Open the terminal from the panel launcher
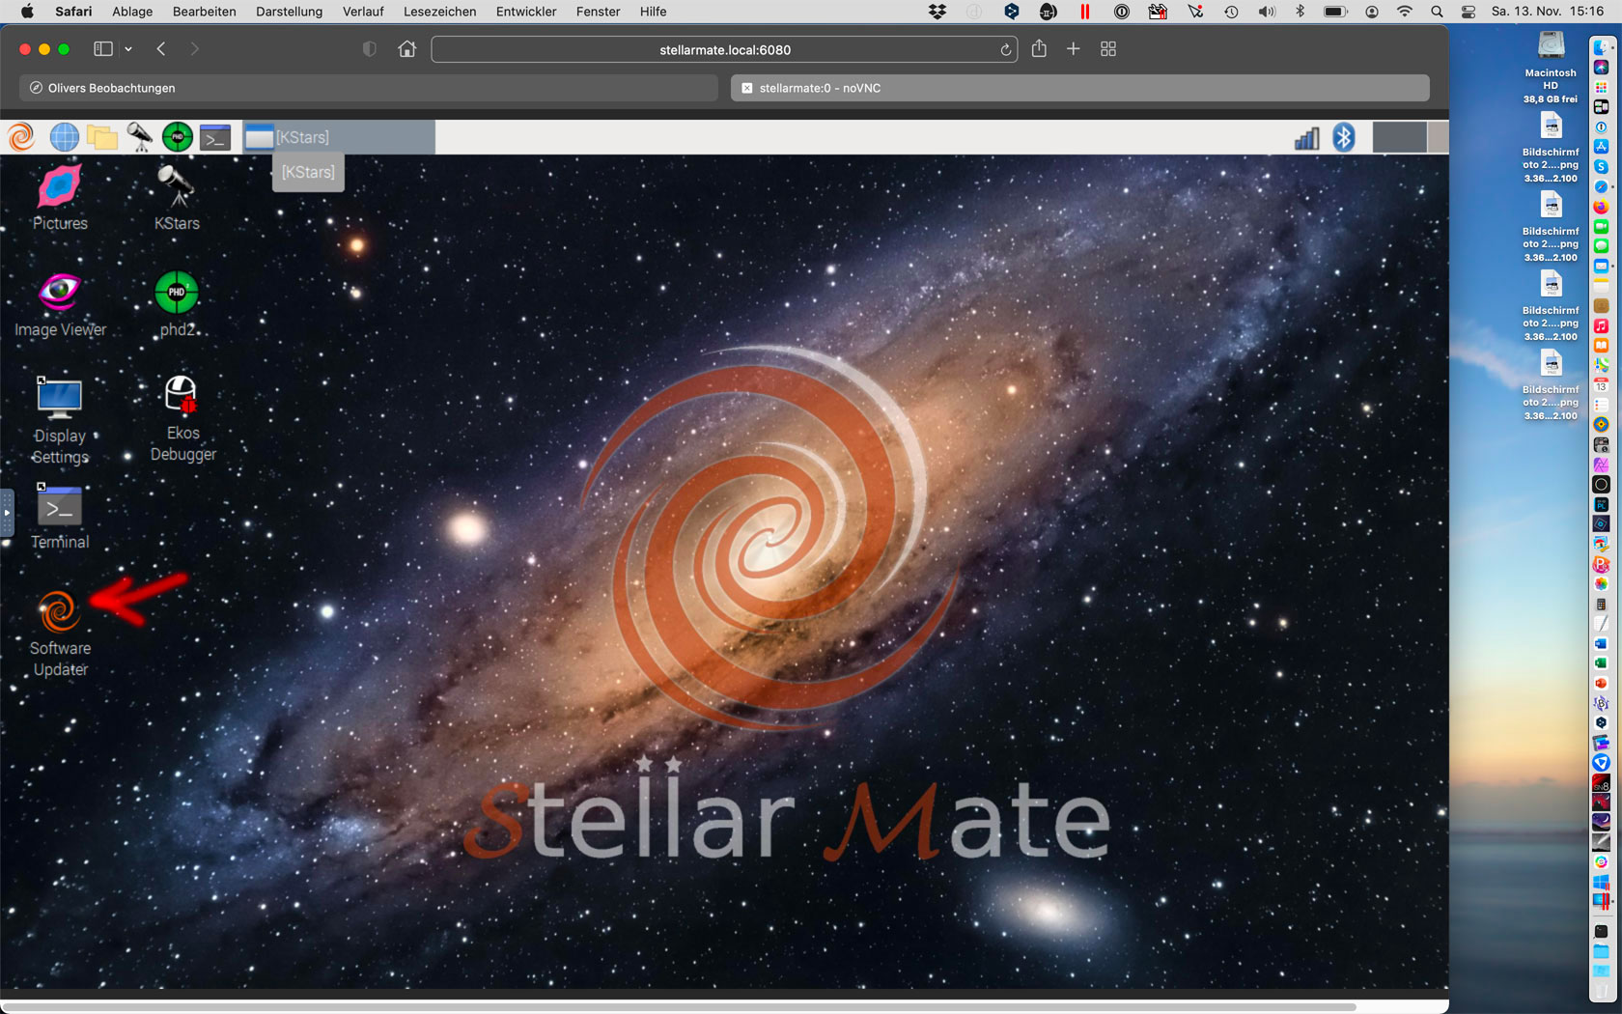The width and height of the screenshot is (1622, 1014). 215,137
